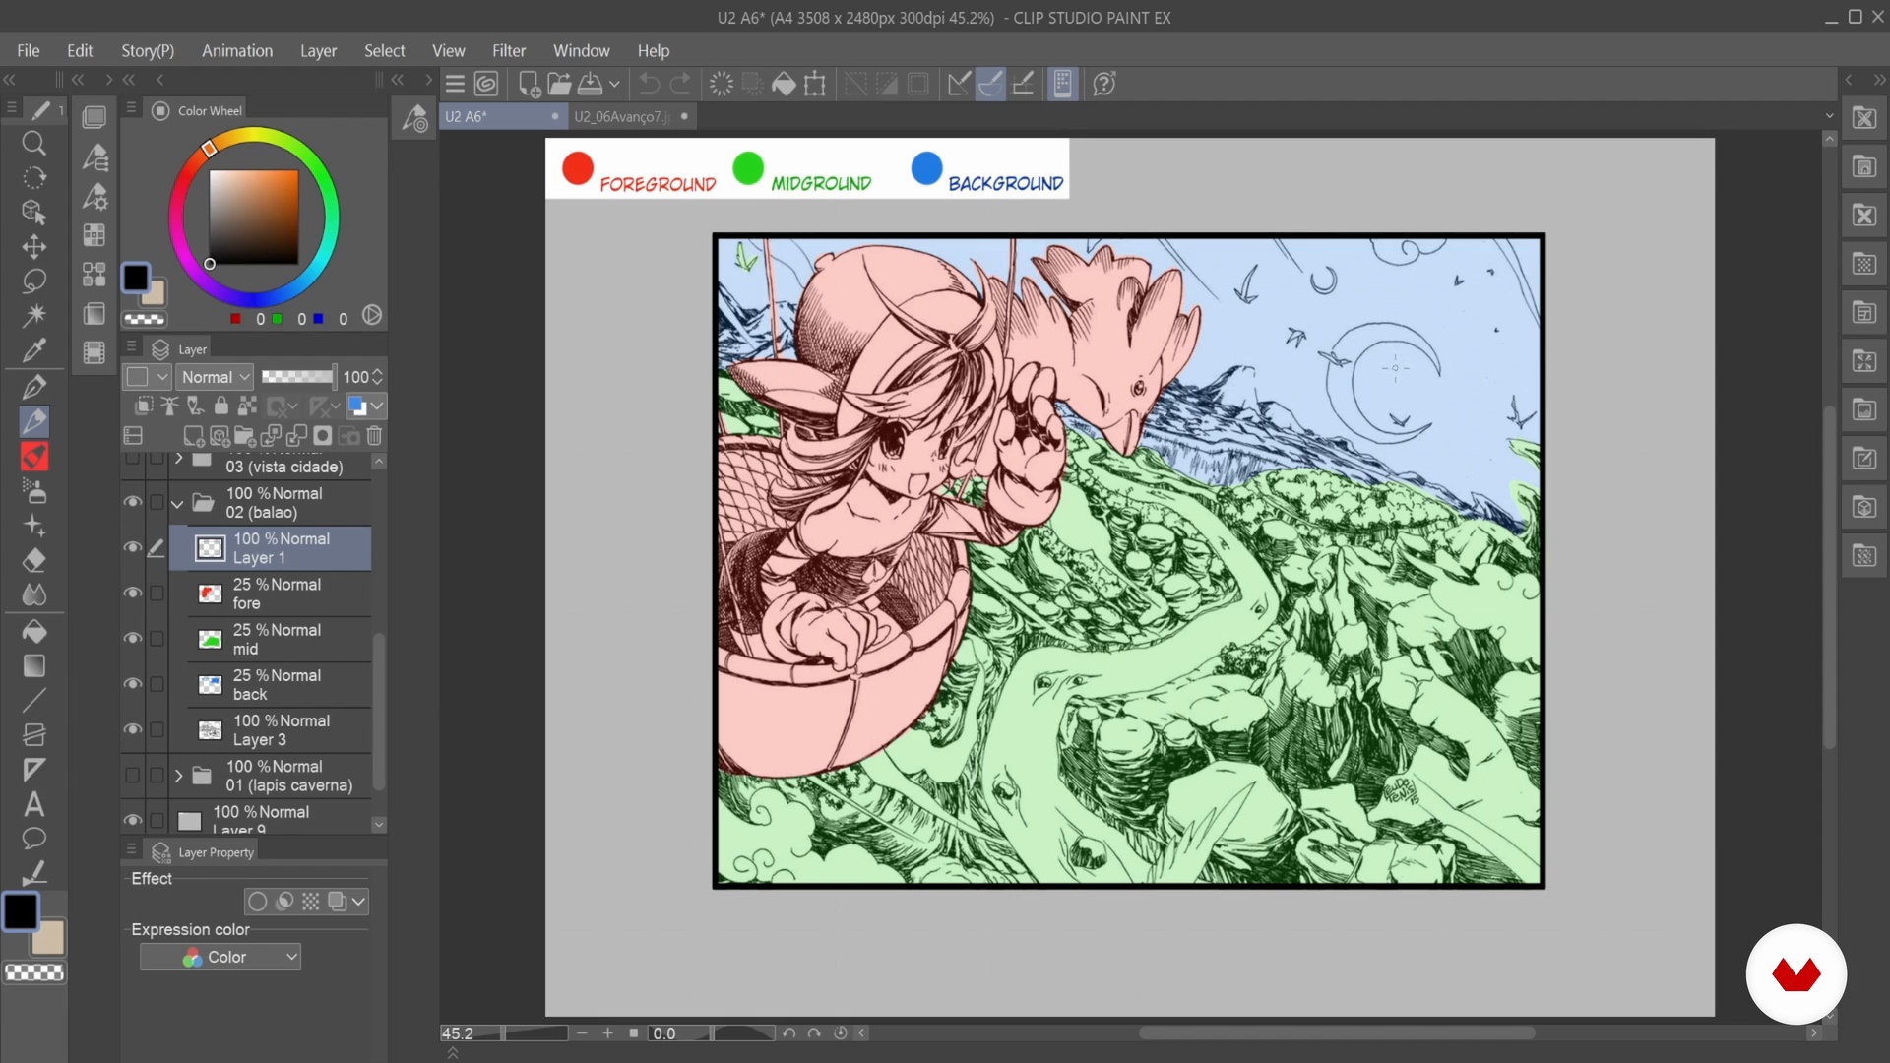
Task: Open the Window menu
Action: point(581,50)
